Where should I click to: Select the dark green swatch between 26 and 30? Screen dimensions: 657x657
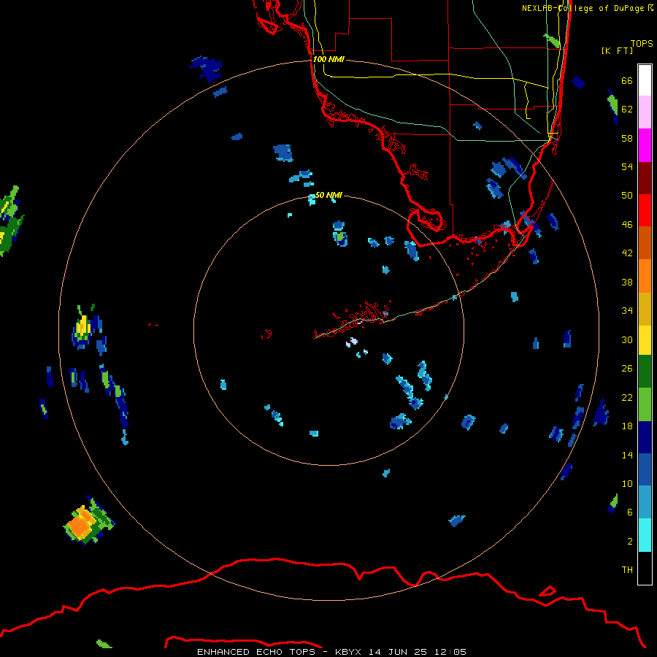click(645, 372)
